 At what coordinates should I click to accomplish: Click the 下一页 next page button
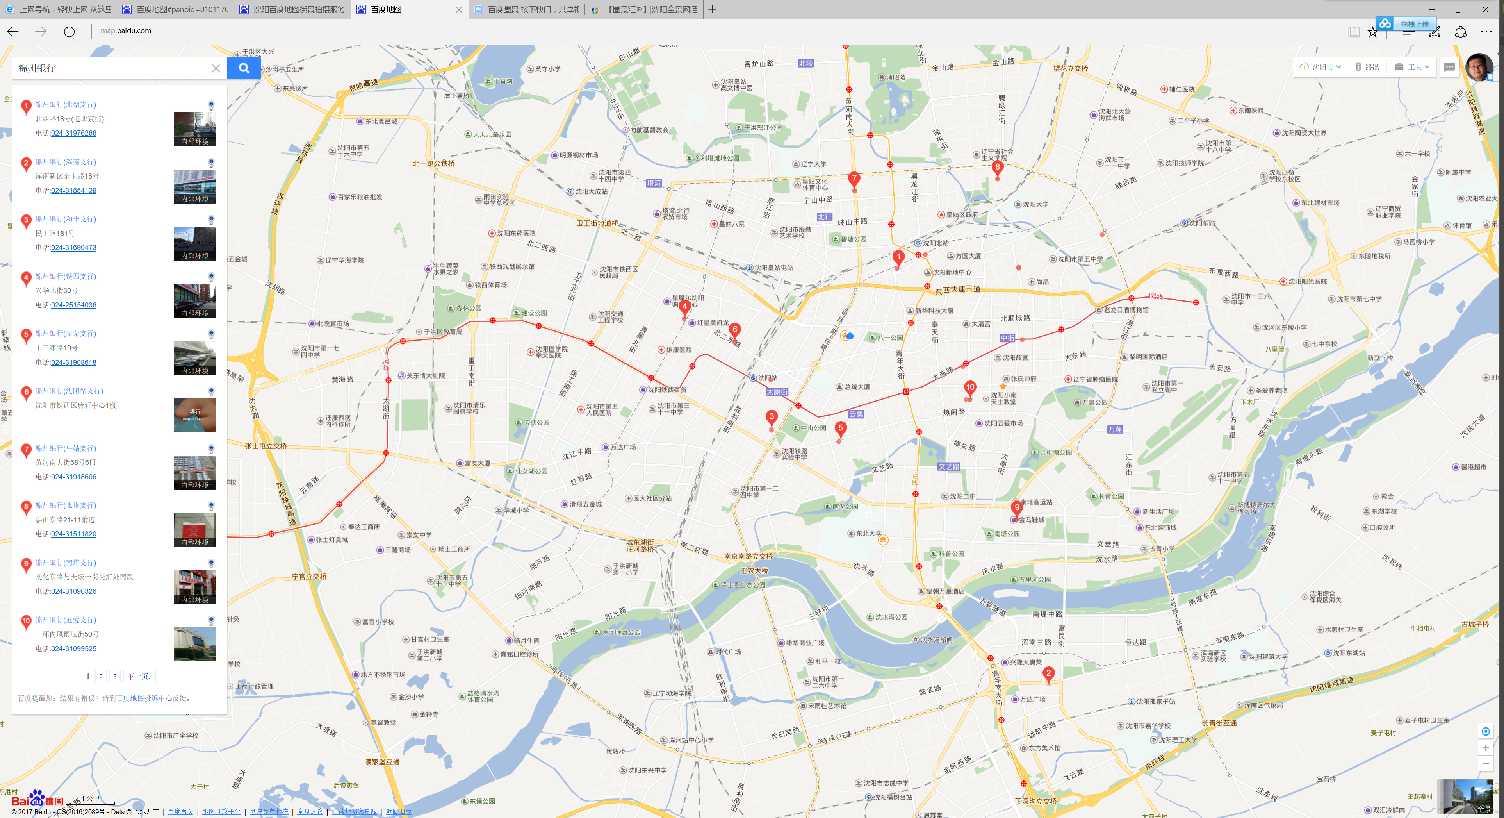click(x=140, y=677)
